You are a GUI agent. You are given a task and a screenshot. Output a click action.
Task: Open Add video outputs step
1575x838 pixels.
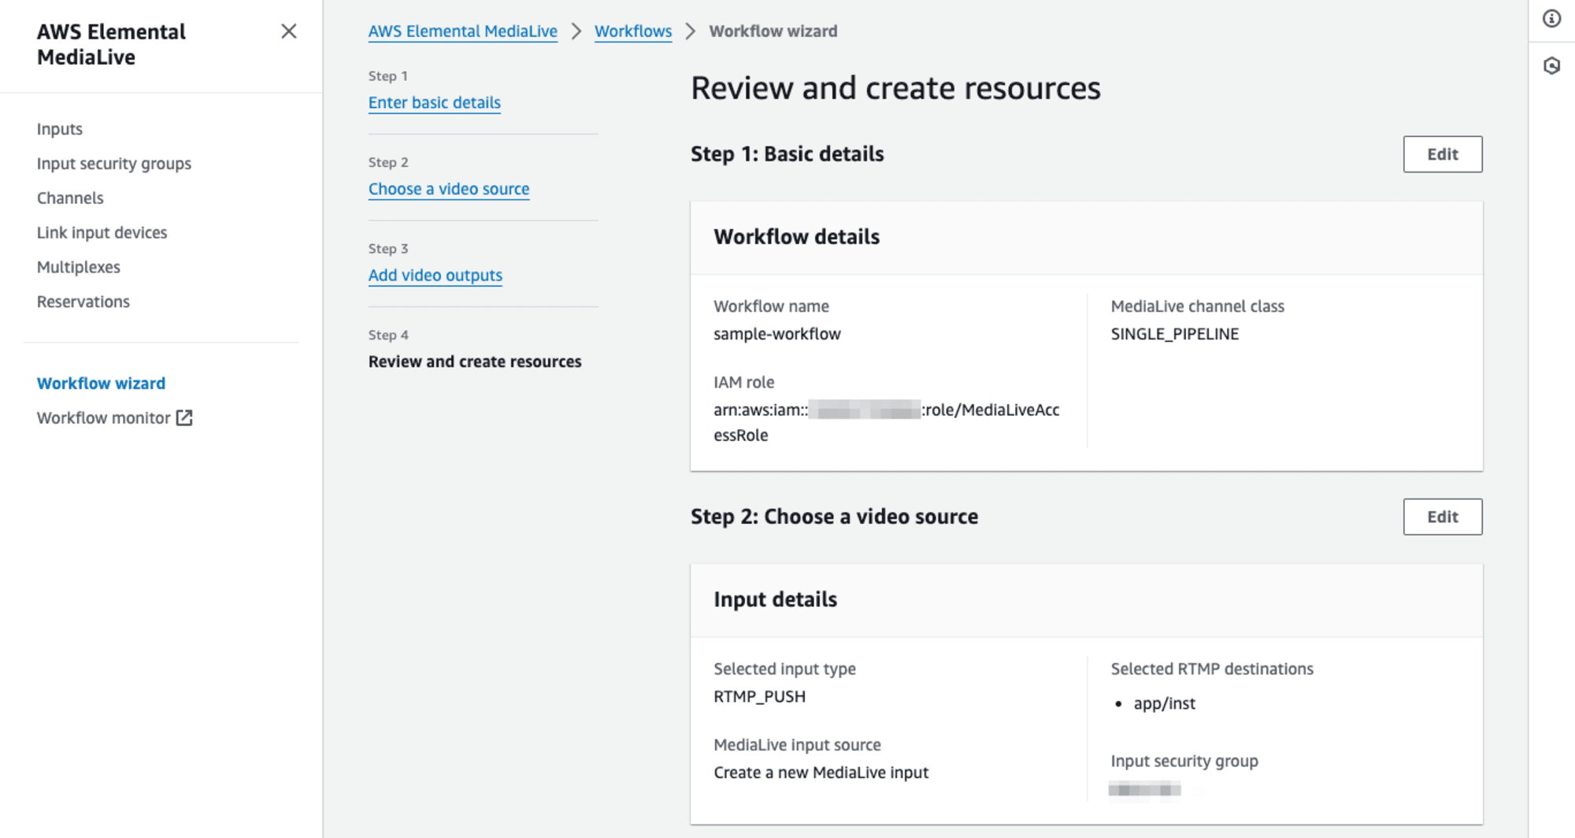[435, 275]
